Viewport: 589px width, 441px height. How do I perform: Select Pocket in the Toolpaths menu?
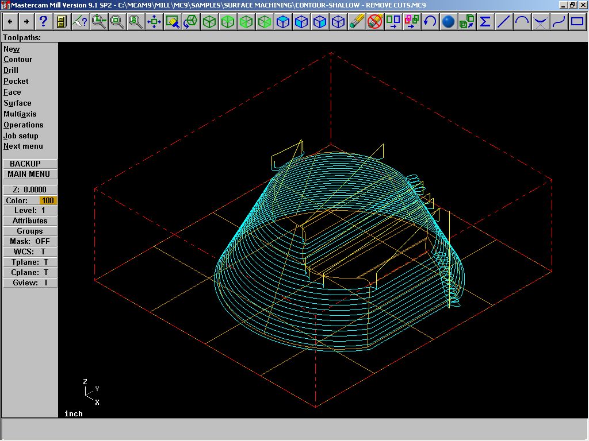(16, 82)
